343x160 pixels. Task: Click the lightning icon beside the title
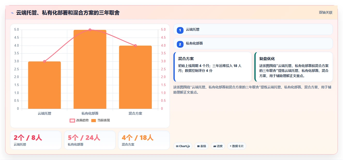[x=12, y=13]
